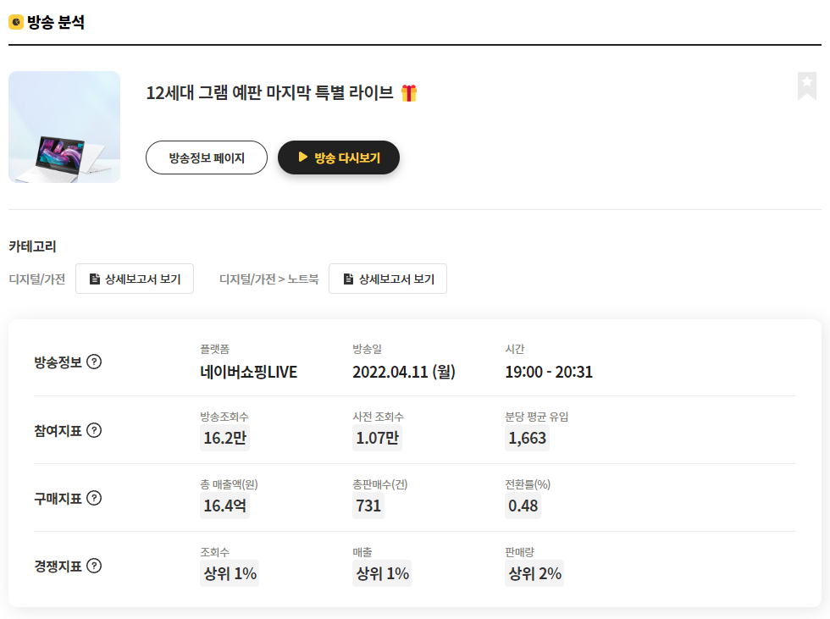This screenshot has height=619, width=830.
Task: Click 총 매출액 value 16.4억
Action: (x=225, y=506)
